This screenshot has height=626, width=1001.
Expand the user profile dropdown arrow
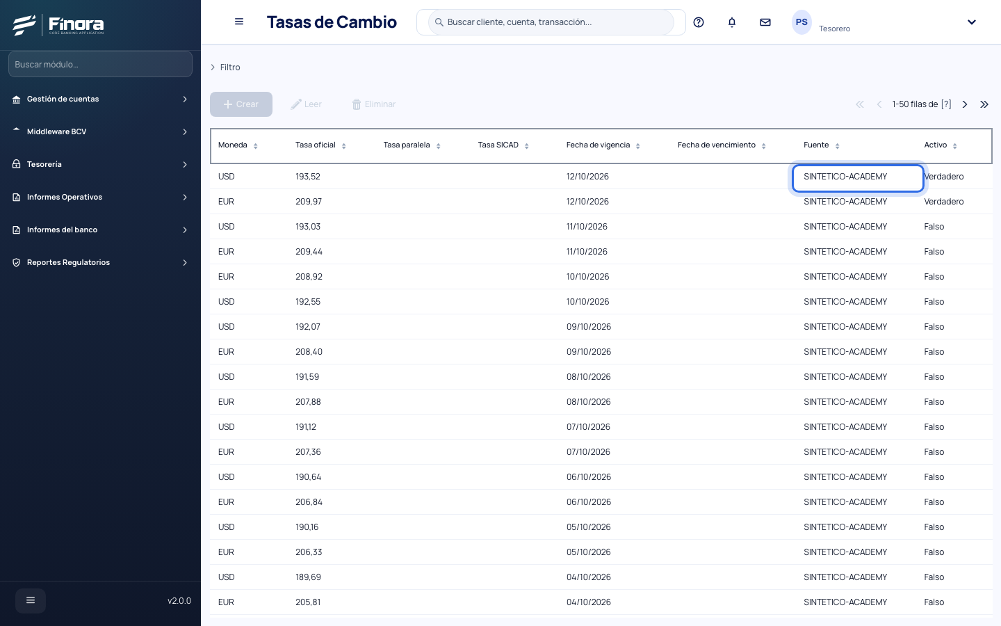(972, 22)
